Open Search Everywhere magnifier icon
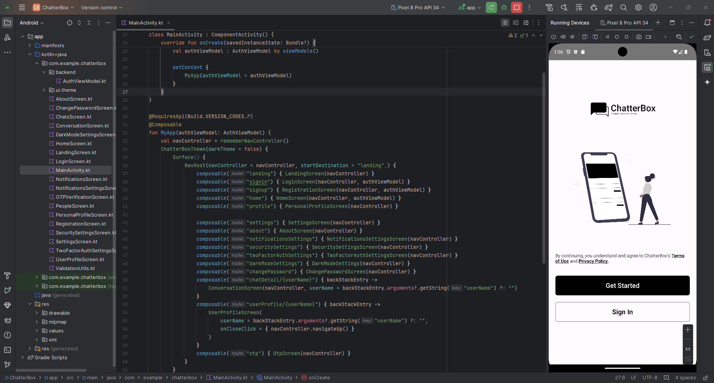Viewport: 714px width, 383px height. pyautogui.click(x=624, y=7)
